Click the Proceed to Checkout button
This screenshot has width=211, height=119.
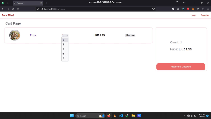181,67
